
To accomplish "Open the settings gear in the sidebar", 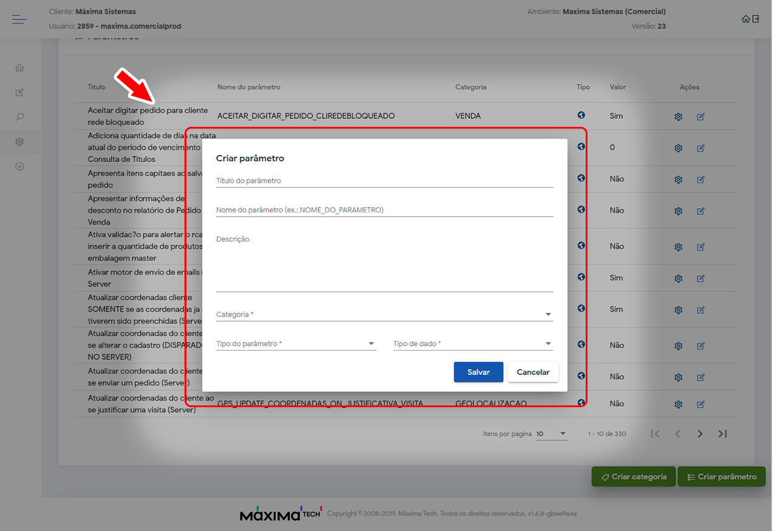I will coord(19,141).
